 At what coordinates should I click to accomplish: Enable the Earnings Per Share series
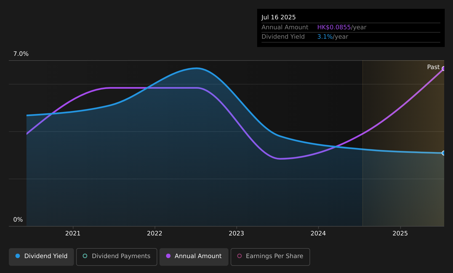click(270, 257)
